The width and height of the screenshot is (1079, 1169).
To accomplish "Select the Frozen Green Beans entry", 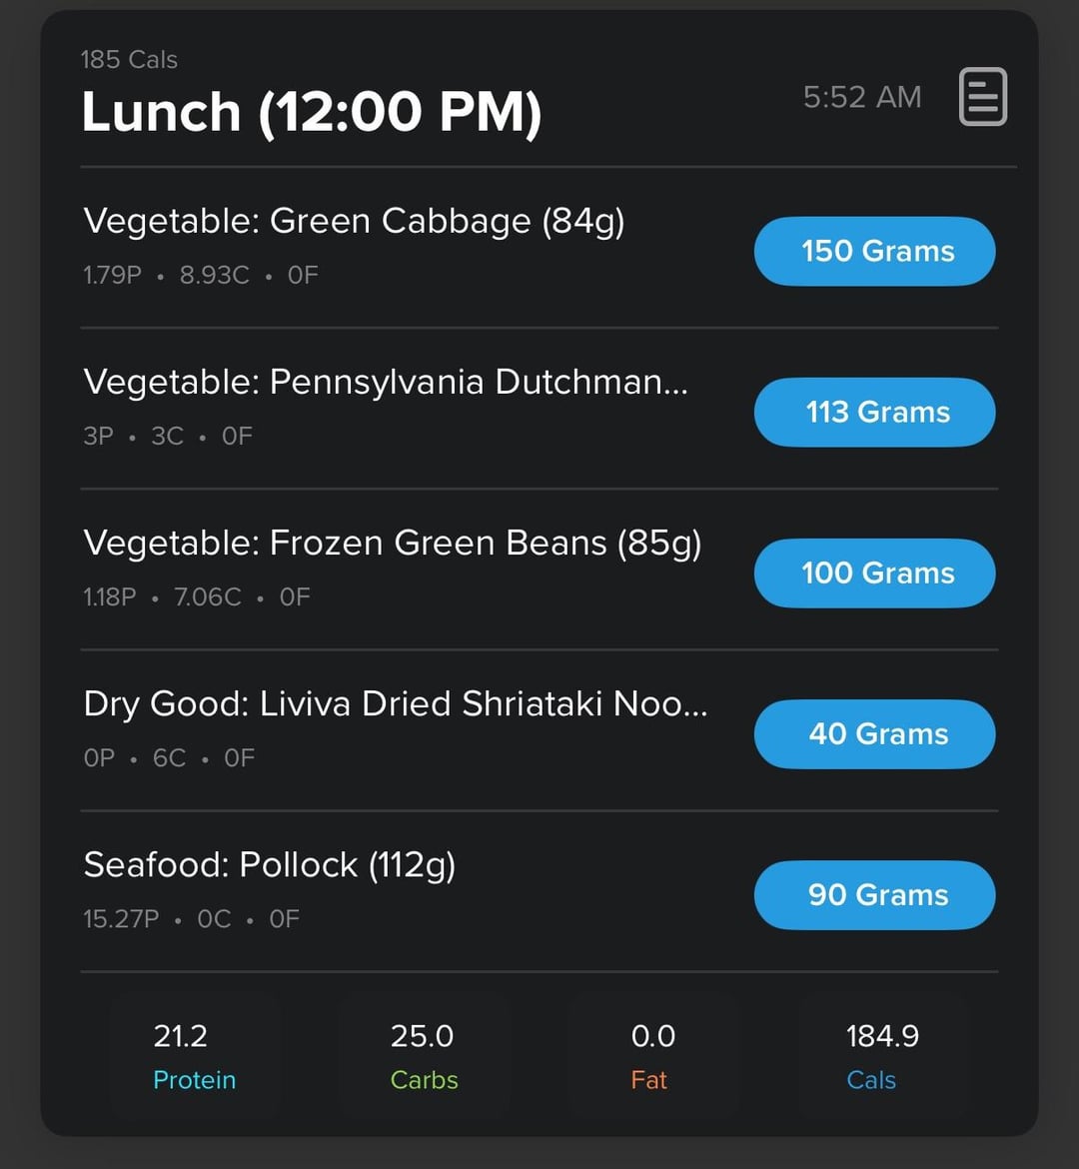I will tap(392, 543).
